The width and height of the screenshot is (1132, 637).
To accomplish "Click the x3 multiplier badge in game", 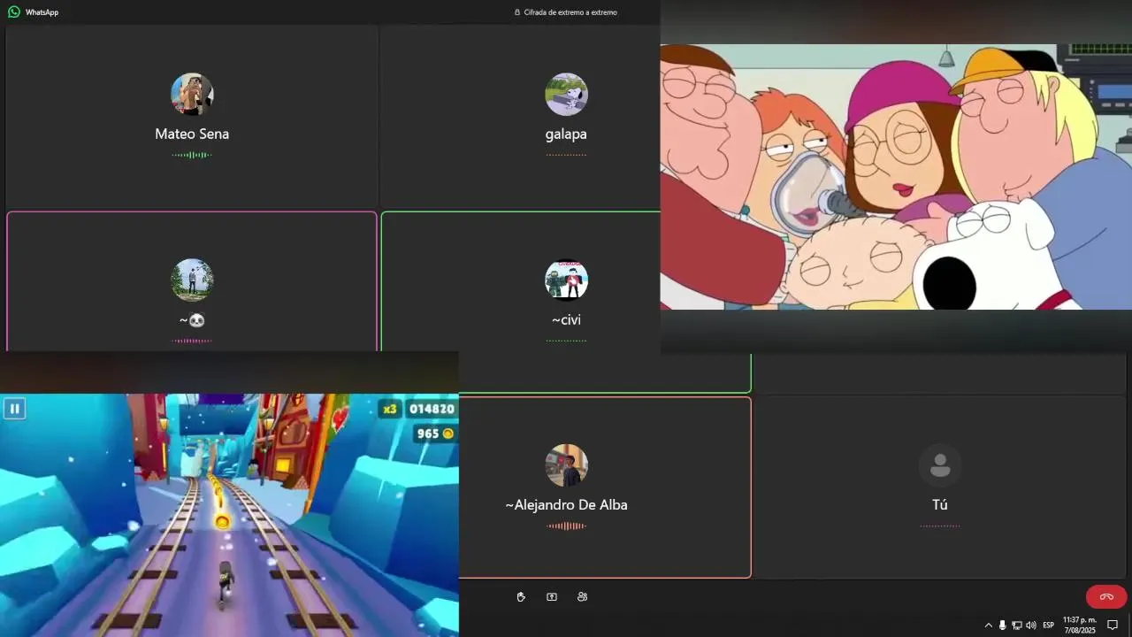I will coord(389,409).
